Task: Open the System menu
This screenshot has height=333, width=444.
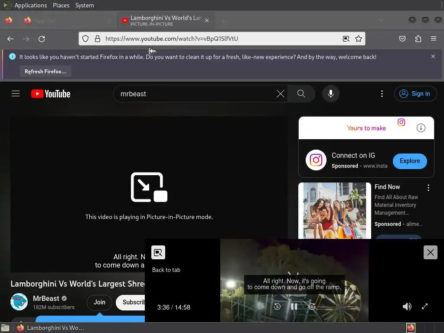Action: pos(85,5)
